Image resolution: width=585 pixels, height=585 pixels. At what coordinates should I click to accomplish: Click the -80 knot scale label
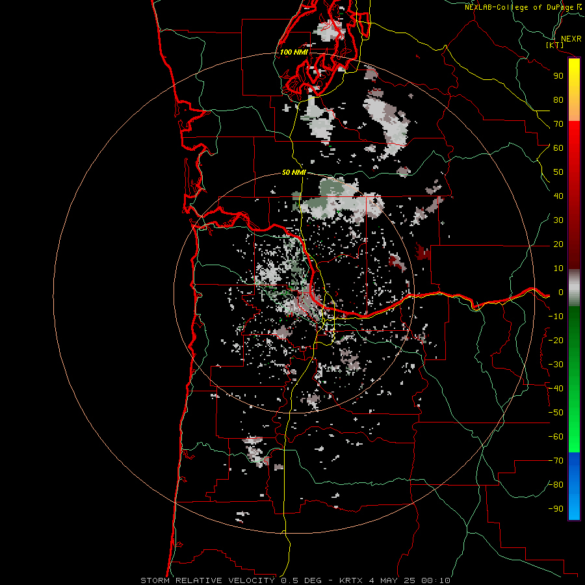556,485
